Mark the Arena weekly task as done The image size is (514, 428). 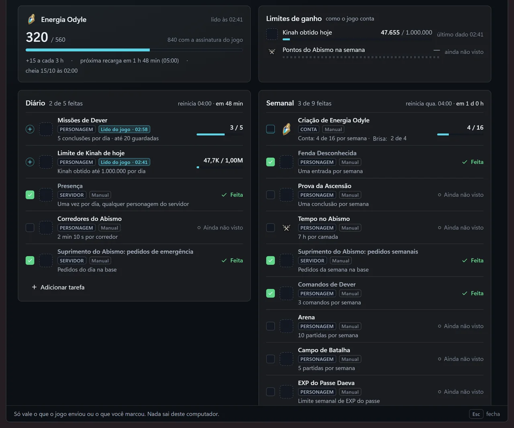click(271, 326)
